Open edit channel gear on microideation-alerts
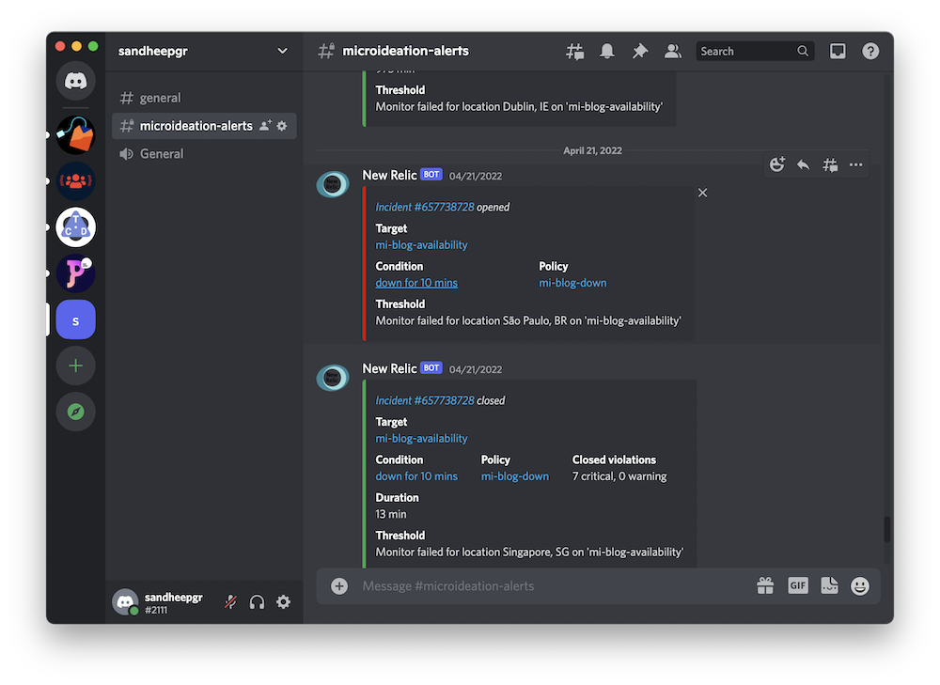Image resolution: width=940 pixels, height=685 pixels. coord(282,126)
